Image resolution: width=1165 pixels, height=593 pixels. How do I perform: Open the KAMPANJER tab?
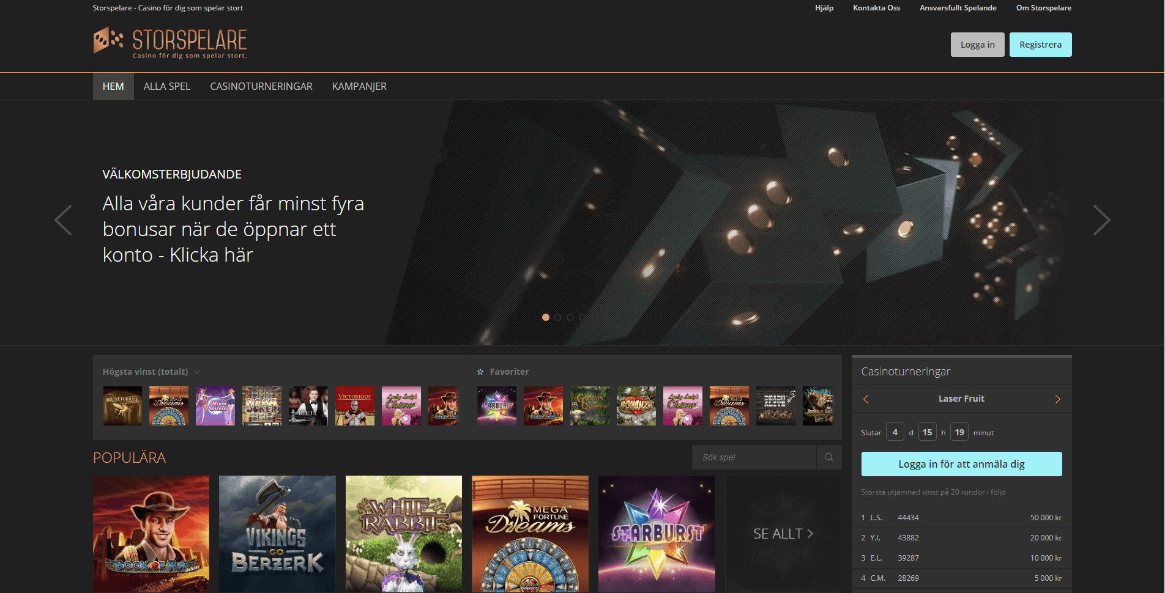[x=359, y=86]
